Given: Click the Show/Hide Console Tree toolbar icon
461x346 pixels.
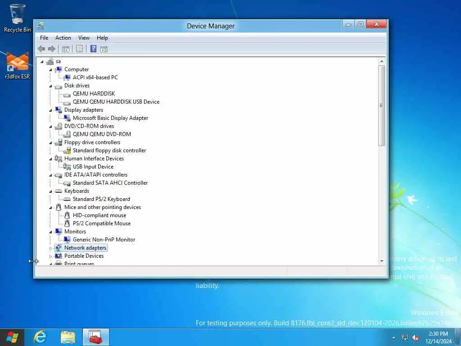Looking at the screenshot, I should tap(66, 49).
